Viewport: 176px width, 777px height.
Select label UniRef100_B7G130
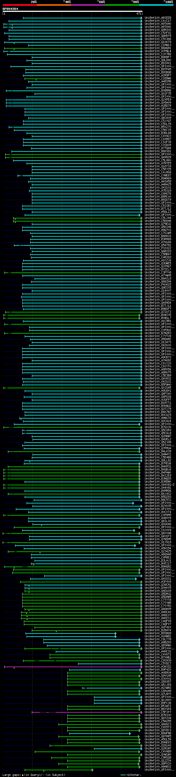[158, 427]
